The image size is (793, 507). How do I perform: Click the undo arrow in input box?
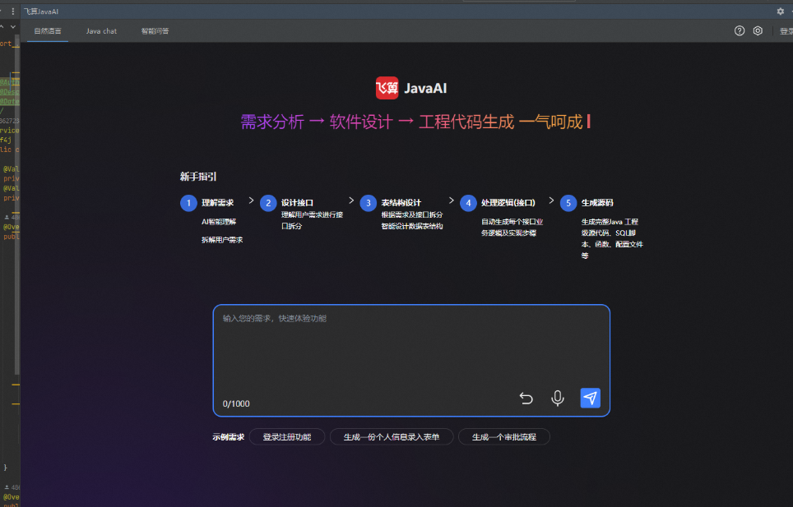[x=526, y=399]
